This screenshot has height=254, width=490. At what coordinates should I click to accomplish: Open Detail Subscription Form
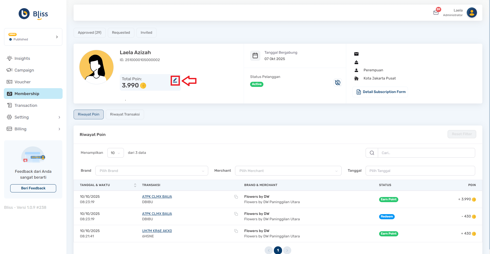pyautogui.click(x=380, y=92)
